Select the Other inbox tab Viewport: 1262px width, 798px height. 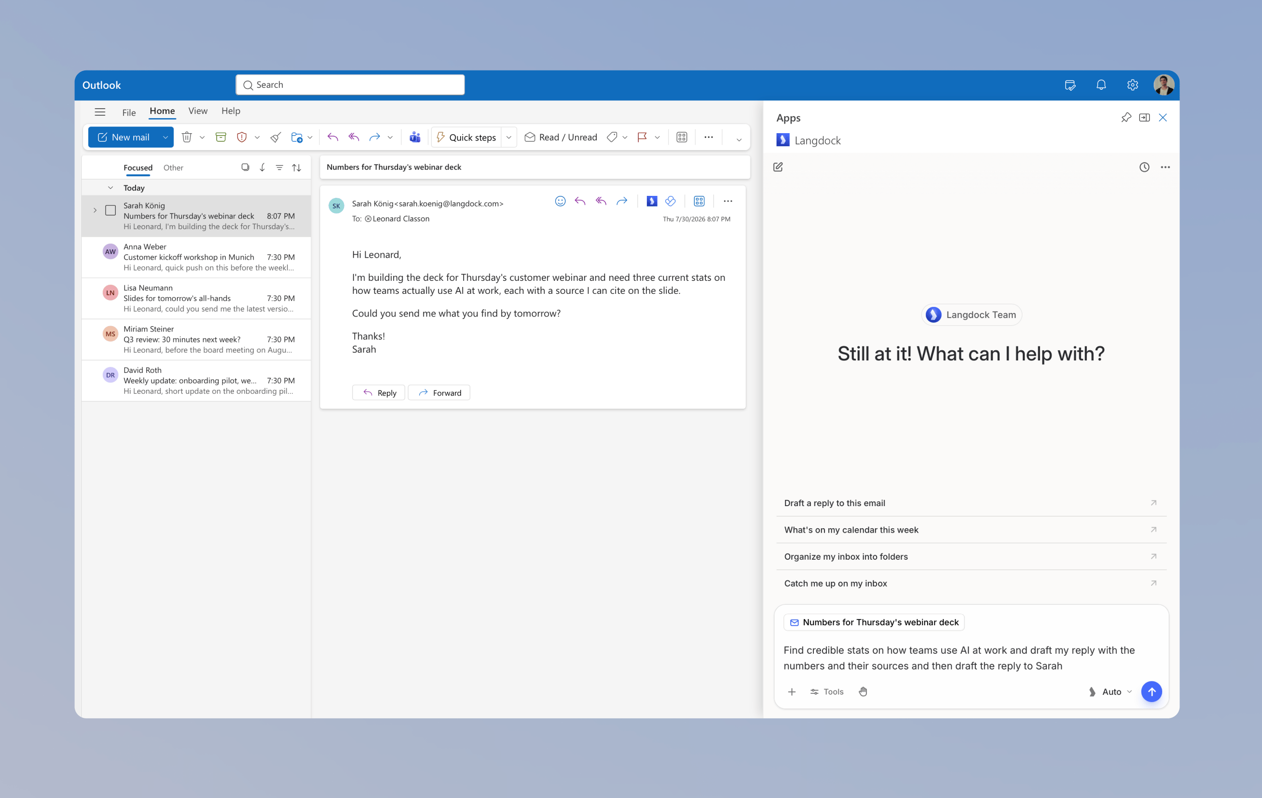[x=173, y=168]
